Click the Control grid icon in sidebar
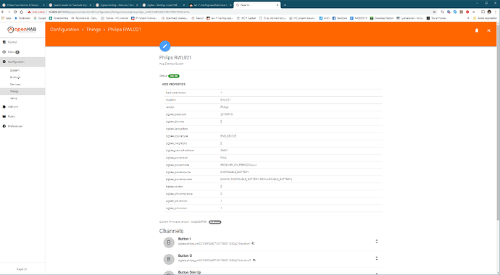This screenshot has width=500, height=275. [4, 42]
